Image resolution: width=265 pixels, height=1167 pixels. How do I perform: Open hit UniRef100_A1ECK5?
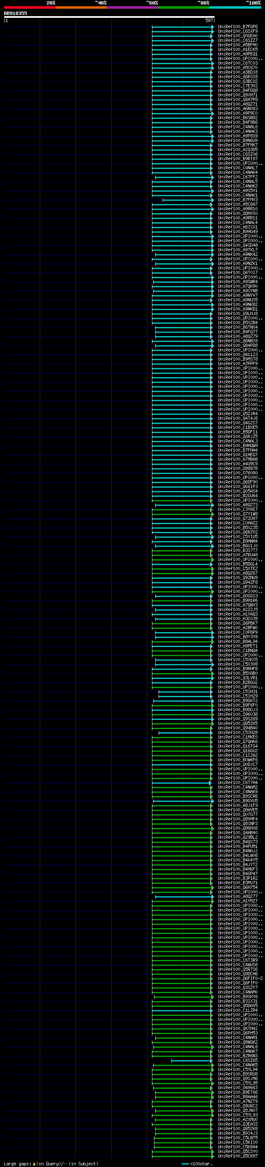coord(237,49)
